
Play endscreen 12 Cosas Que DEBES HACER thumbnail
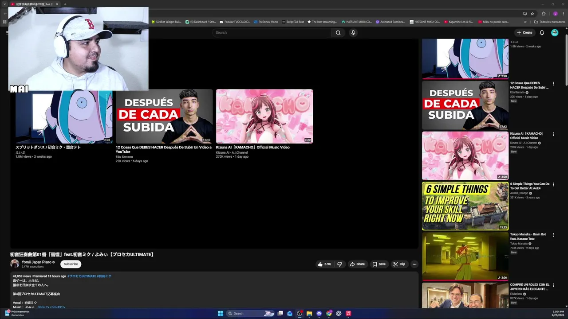[x=164, y=117]
